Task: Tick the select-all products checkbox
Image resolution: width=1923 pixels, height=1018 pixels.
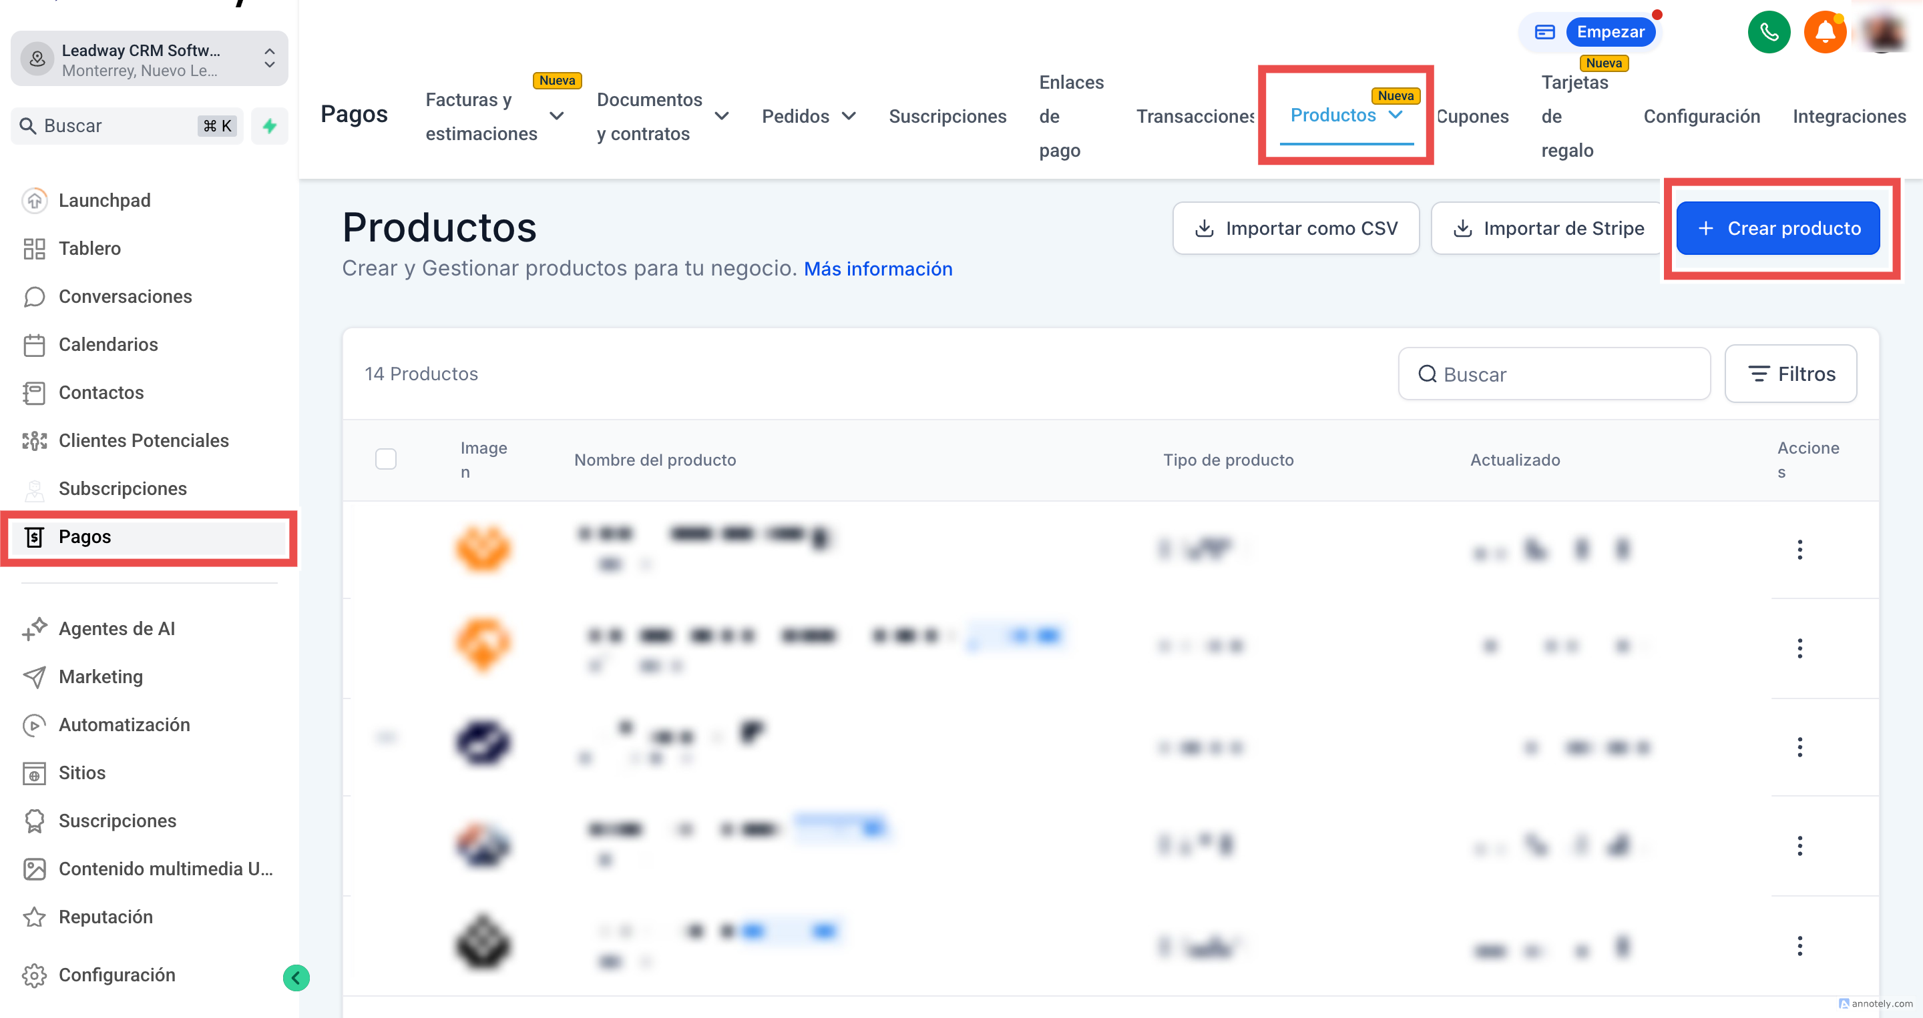Action: coord(385,460)
